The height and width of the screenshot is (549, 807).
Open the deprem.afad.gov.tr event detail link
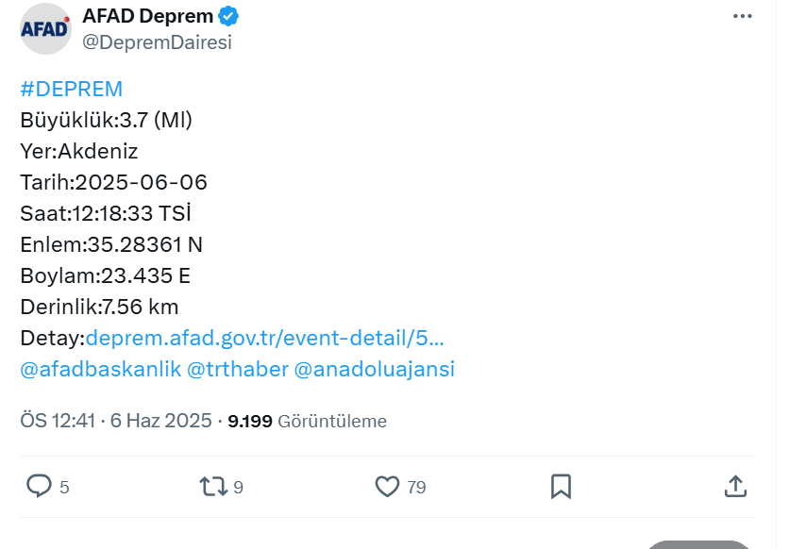tap(264, 338)
